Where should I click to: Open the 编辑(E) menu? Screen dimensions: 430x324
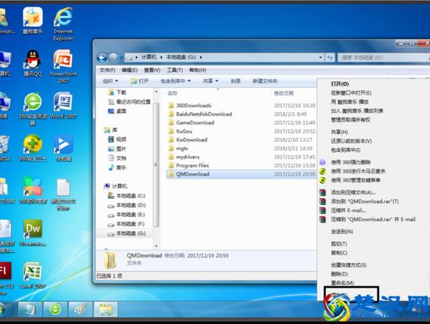(130, 70)
